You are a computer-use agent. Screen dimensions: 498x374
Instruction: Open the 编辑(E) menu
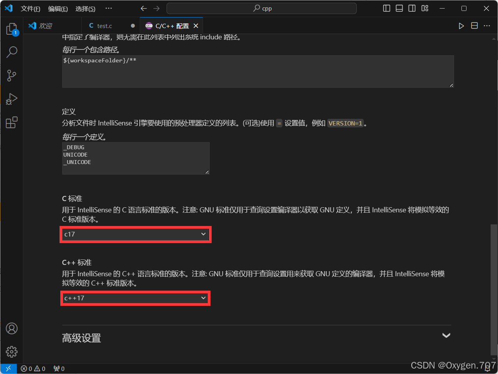coord(58,9)
